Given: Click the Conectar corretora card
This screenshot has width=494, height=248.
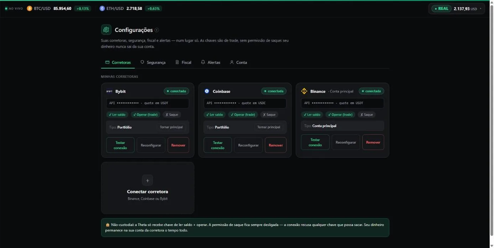Looking at the screenshot, I should 148,188.
